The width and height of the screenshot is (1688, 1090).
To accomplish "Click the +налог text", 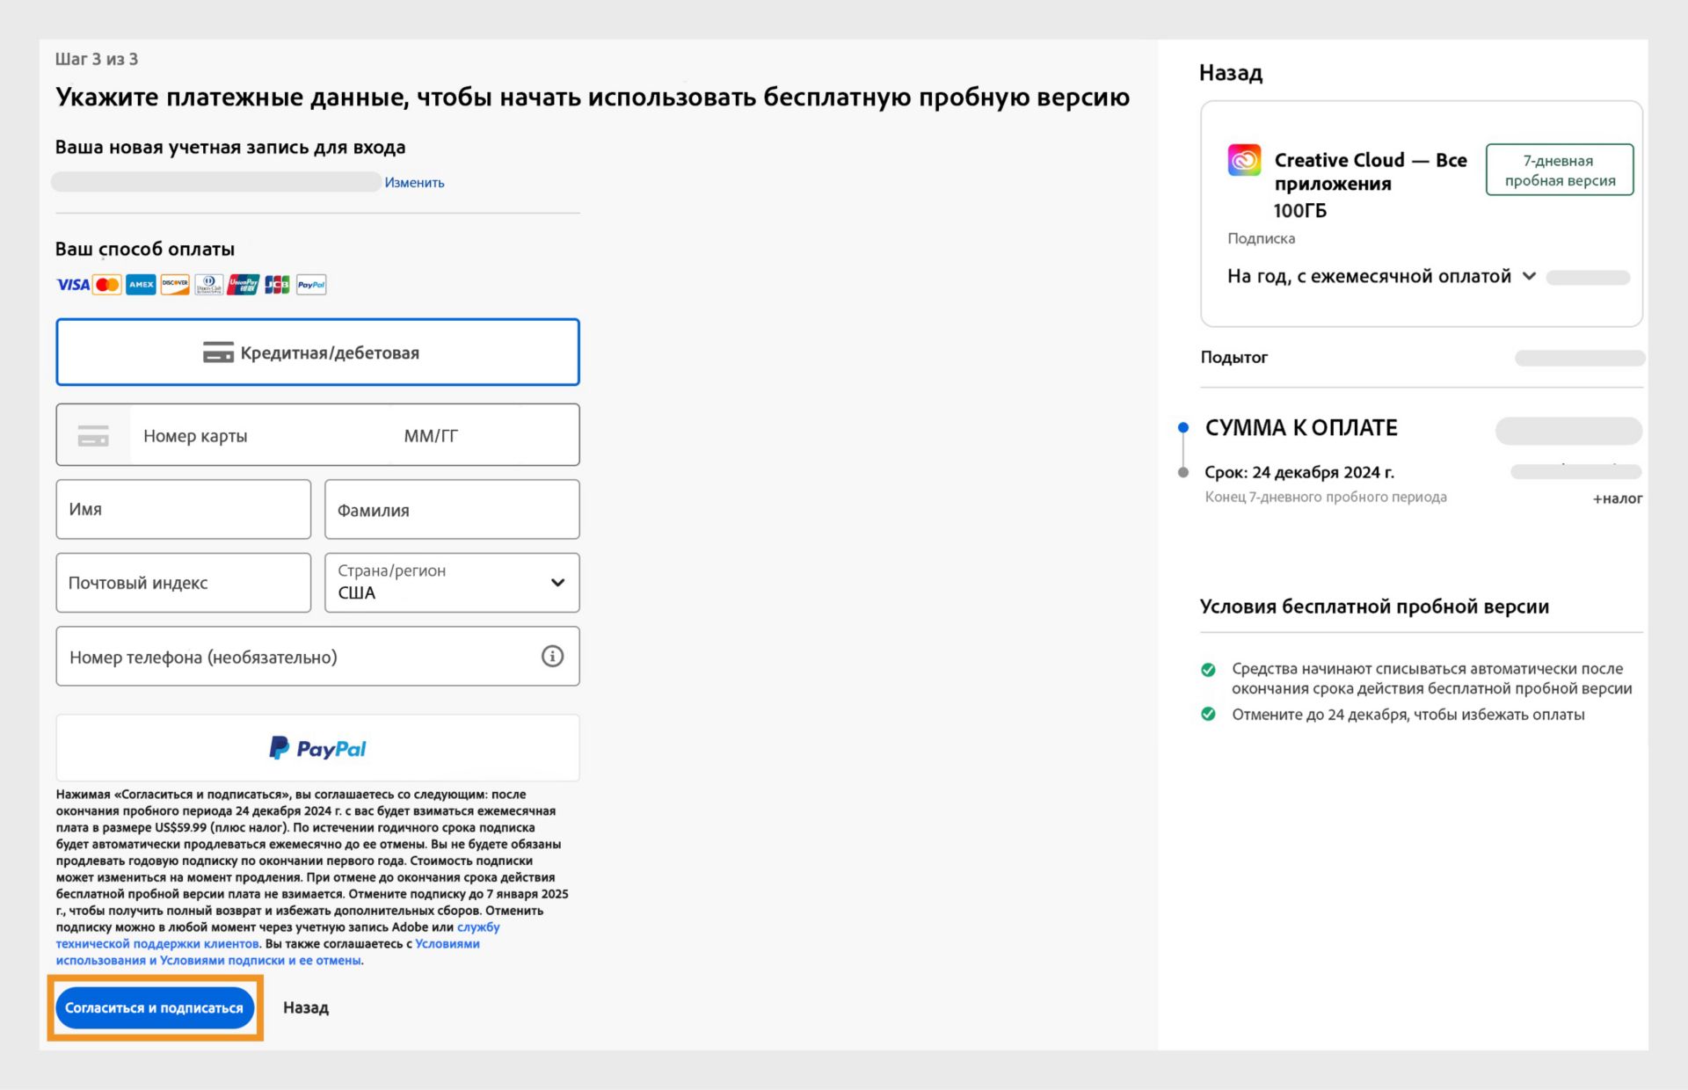I will pos(1618,498).
